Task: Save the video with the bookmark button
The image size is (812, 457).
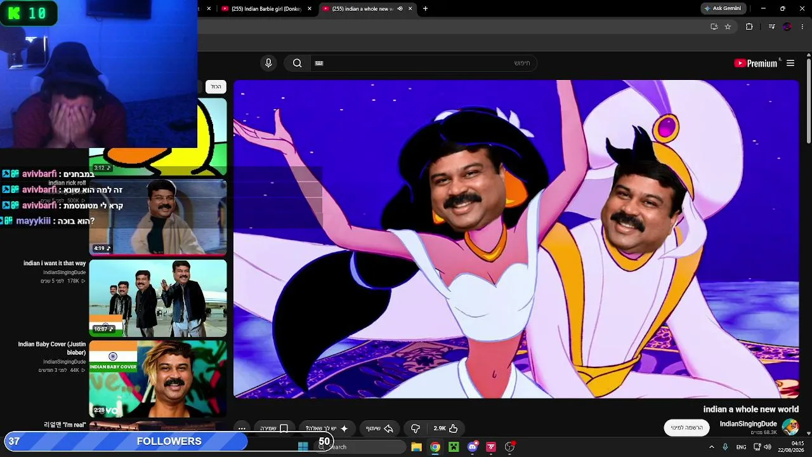Action: pyautogui.click(x=275, y=428)
